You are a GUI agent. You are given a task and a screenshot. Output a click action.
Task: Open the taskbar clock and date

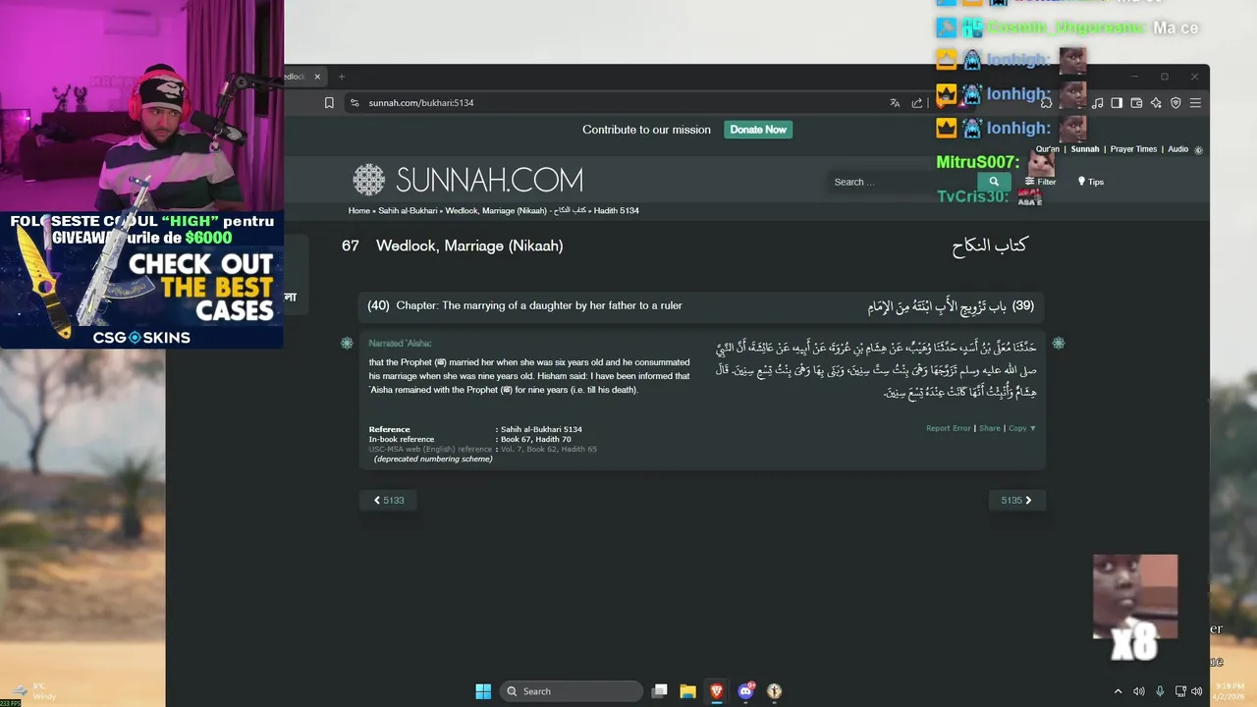click(1230, 691)
